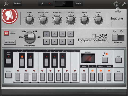This screenshot has width=128, height=96.
Task: Click the red Retronyms logo badge
Action: point(10,17)
